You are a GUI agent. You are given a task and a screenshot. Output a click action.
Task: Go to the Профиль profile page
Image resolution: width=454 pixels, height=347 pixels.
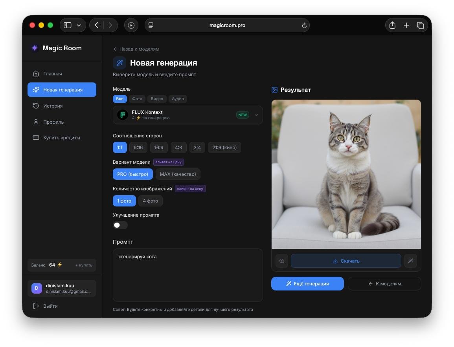pos(62,122)
